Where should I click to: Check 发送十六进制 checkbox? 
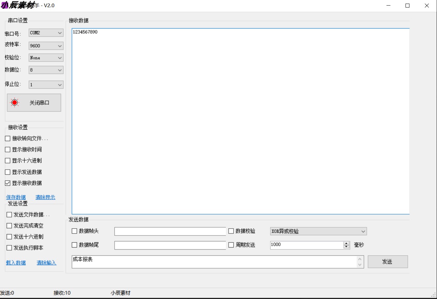9,236
